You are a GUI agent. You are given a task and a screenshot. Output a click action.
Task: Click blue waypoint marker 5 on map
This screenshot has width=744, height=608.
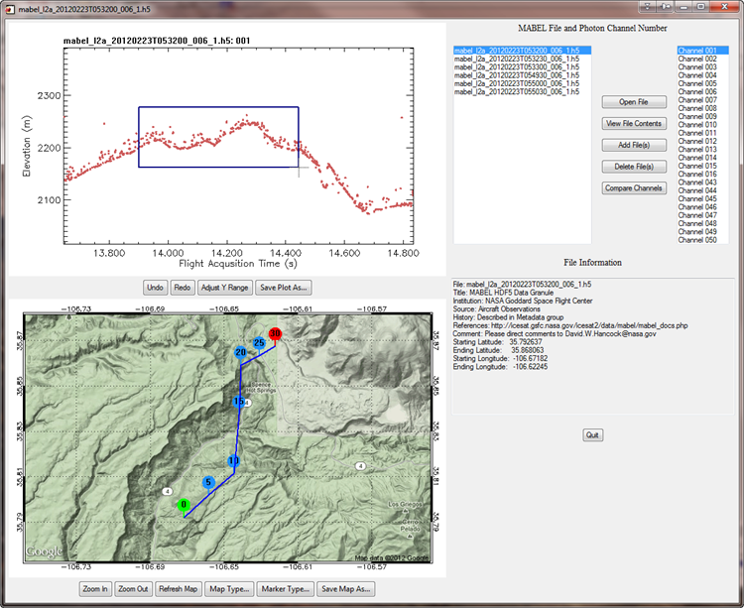click(x=208, y=482)
